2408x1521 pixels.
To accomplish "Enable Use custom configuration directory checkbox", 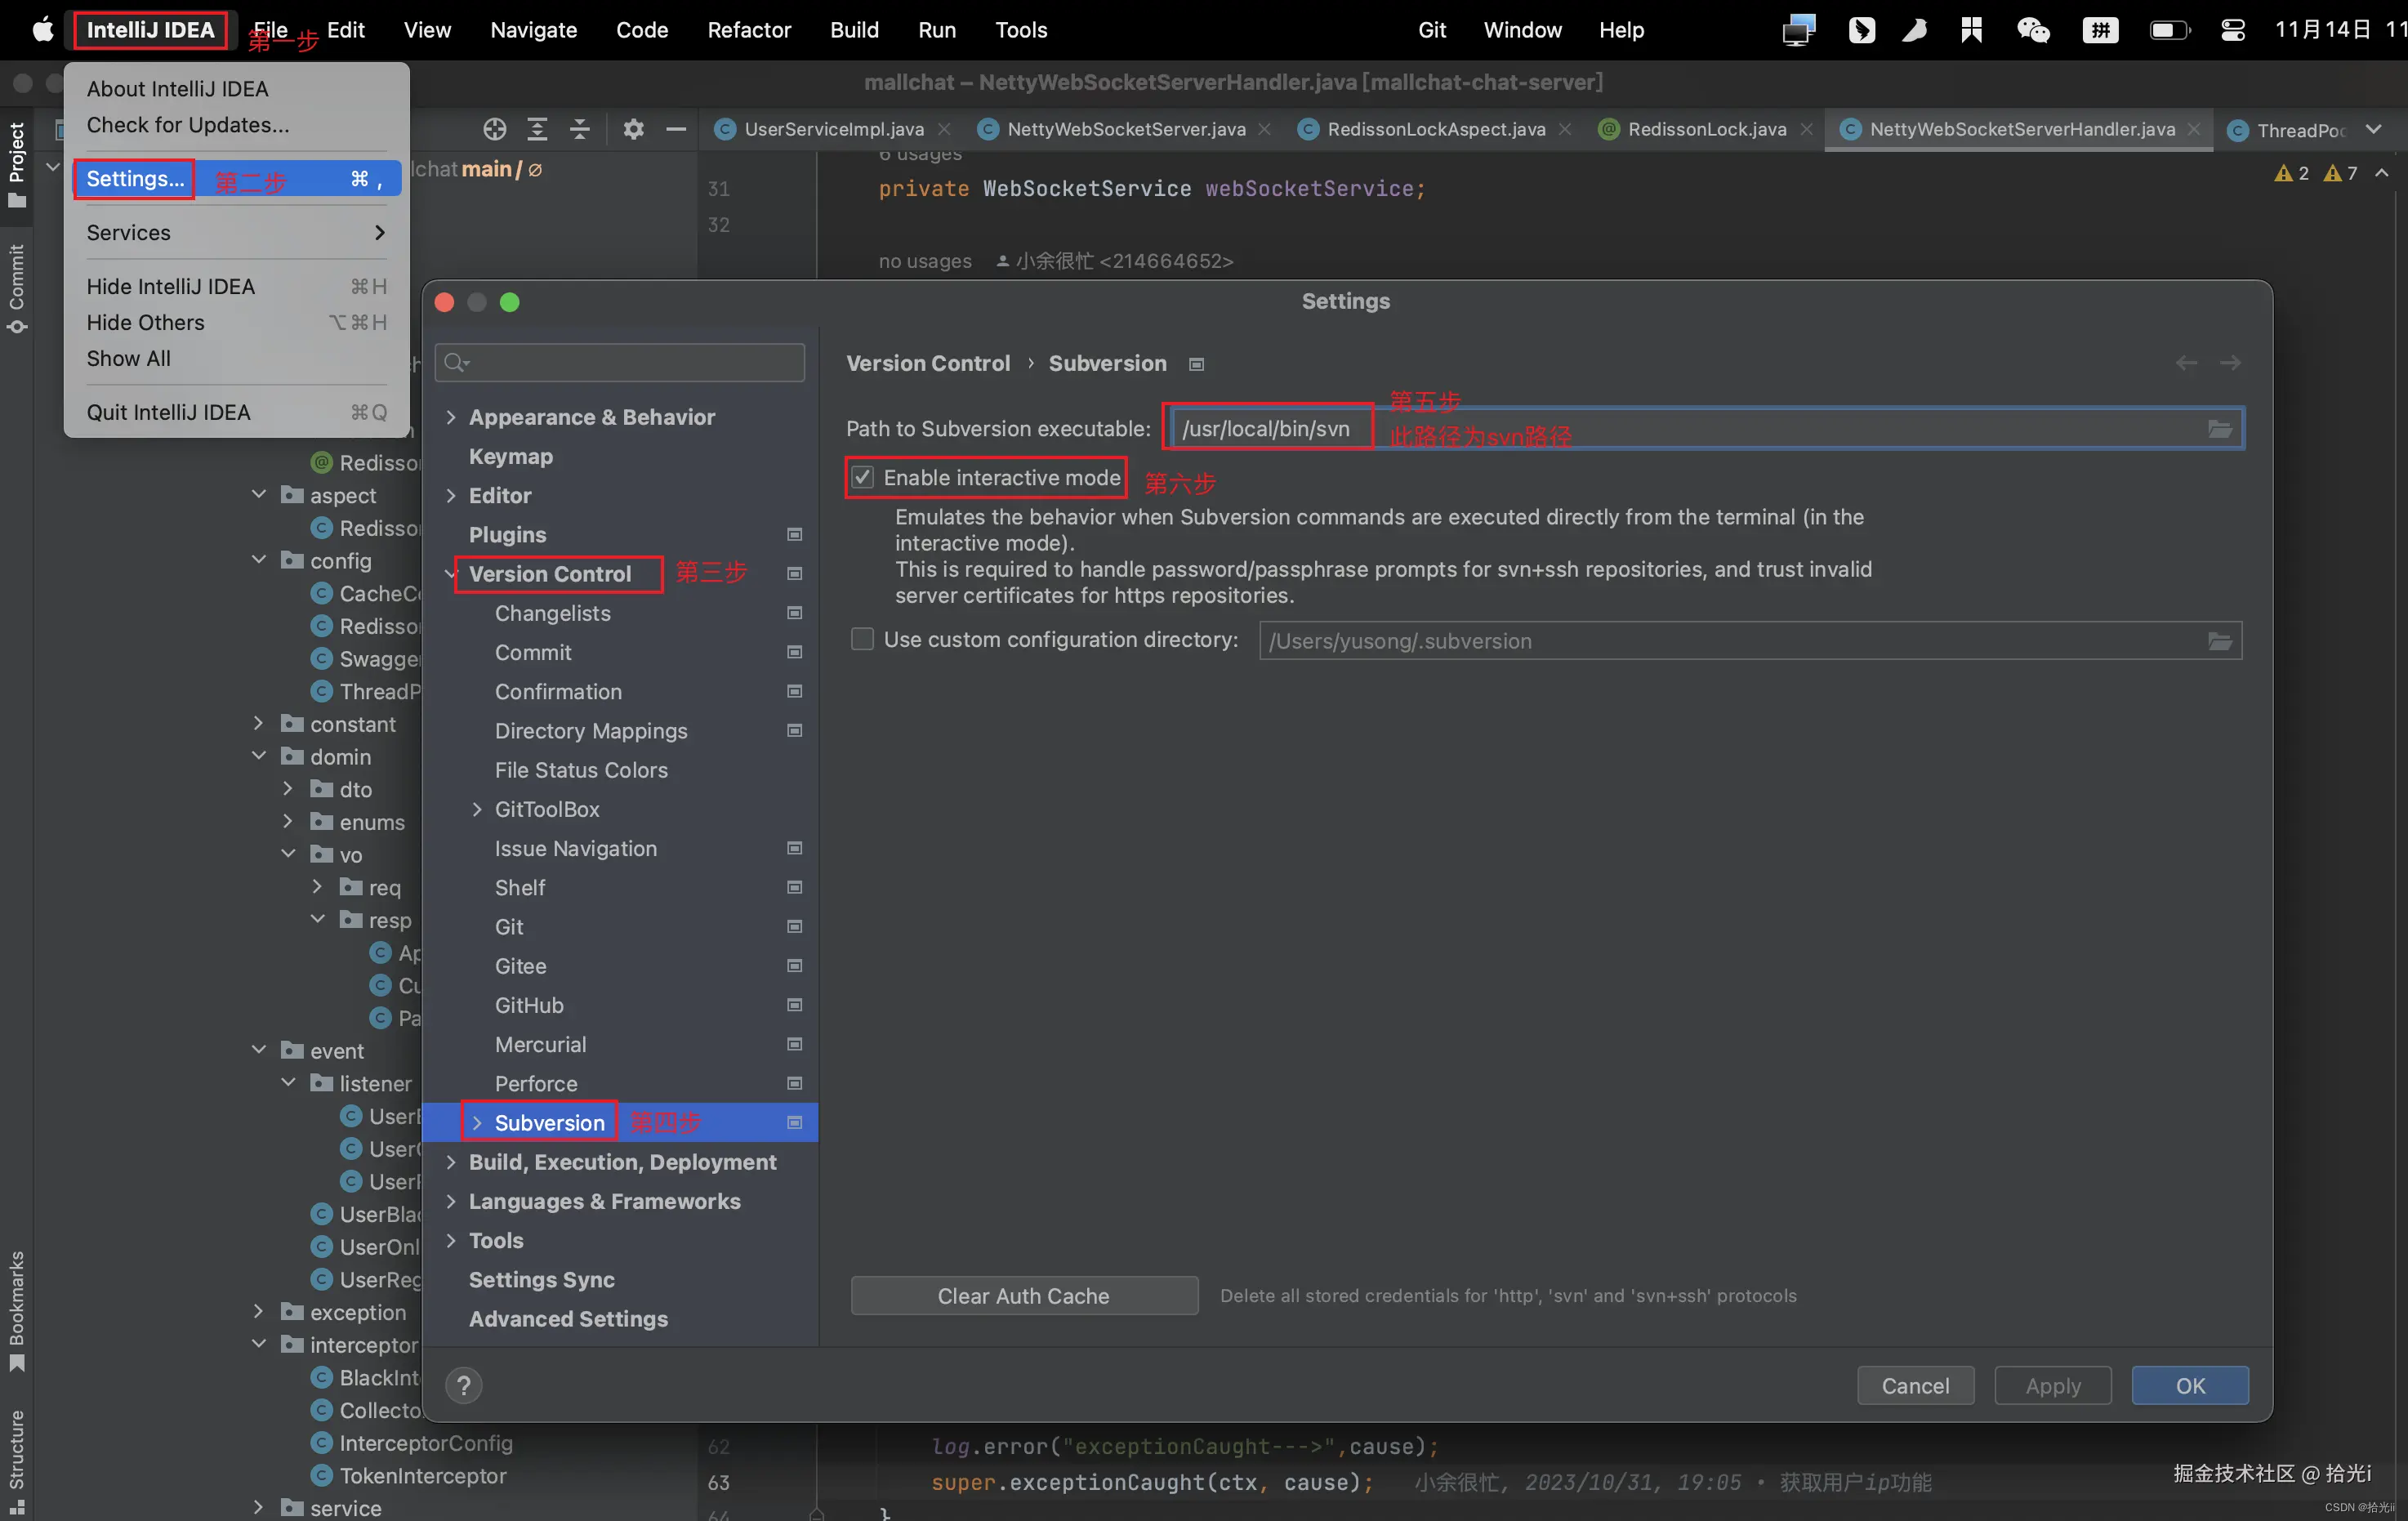I will 862,640.
